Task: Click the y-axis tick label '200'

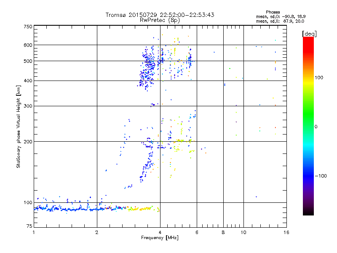Action: pyautogui.click(x=28, y=142)
